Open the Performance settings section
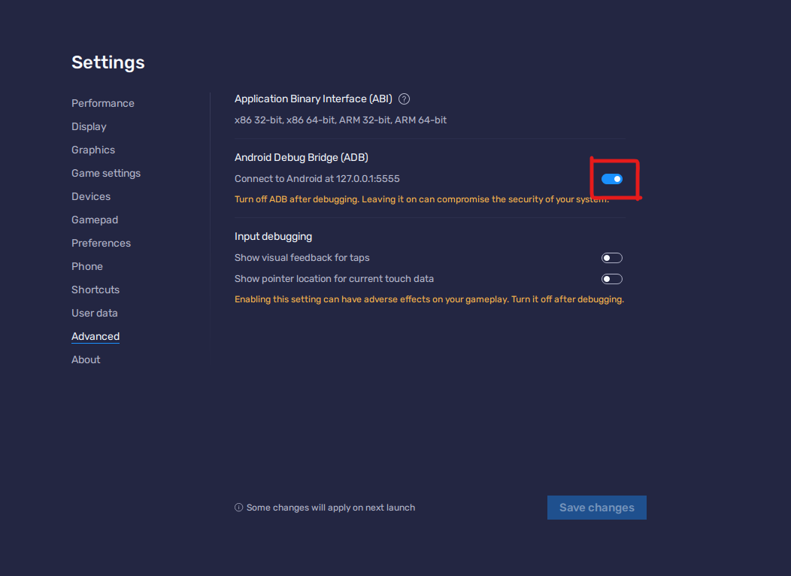This screenshot has width=791, height=576. pos(103,103)
